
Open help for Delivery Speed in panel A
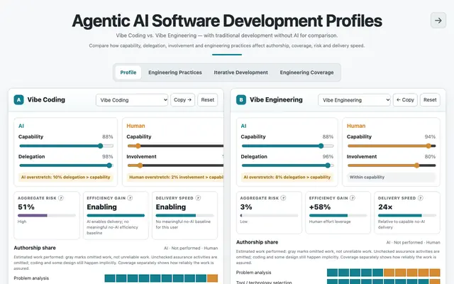[x=198, y=198]
